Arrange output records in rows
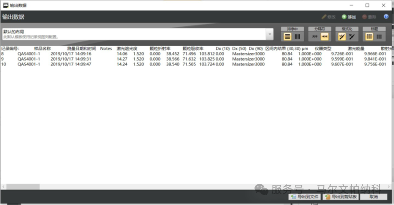Image resolution: width=394 pixels, height=205 pixels. [x=287, y=37]
